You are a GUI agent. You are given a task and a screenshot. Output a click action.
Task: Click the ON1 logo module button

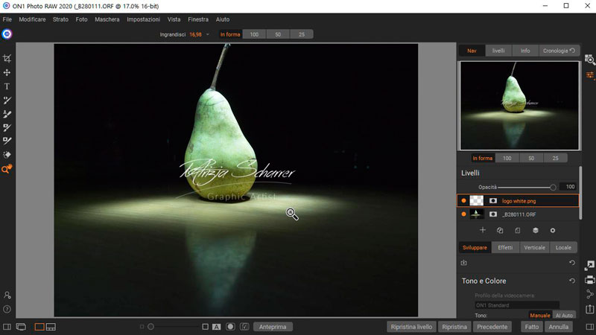[7, 34]
